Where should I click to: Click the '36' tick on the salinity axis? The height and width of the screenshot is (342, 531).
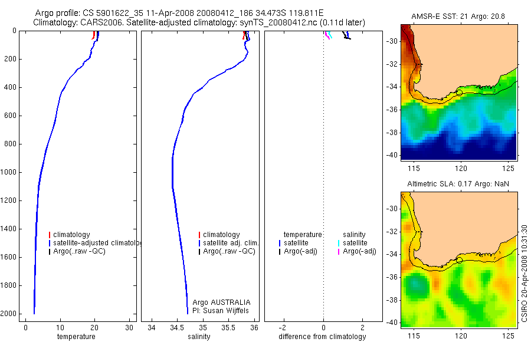pos(254,328)
